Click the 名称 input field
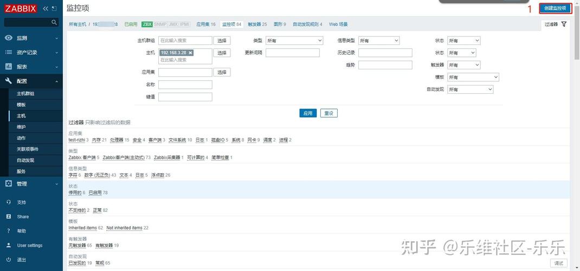Viewport: 580px width, 271px height. (x=185, y=85)
